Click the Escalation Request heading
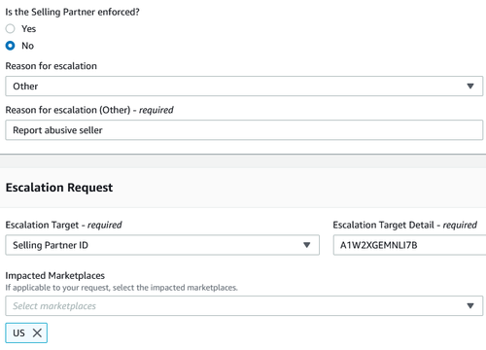 point(59,188)
